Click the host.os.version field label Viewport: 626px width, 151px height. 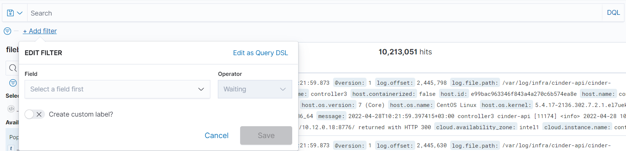(328, 105)
